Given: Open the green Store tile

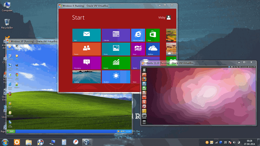Looking at the screenshot, I should pos(153,35).
